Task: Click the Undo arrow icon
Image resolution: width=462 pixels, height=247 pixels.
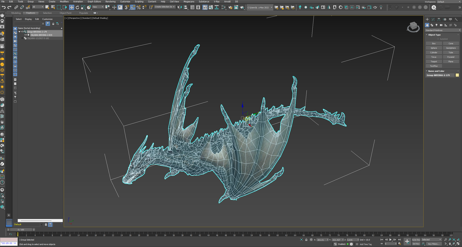Action: coord(4,7)
